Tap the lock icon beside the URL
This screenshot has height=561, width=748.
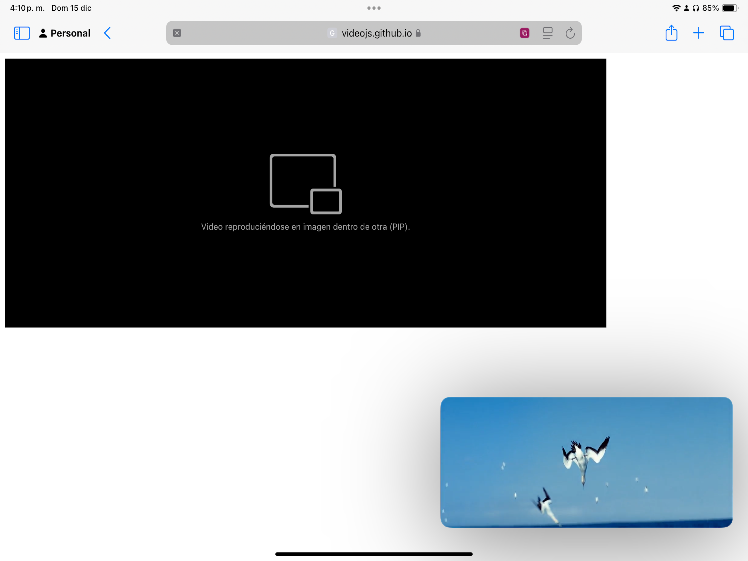pyautogui.click(x=418, y=33)
